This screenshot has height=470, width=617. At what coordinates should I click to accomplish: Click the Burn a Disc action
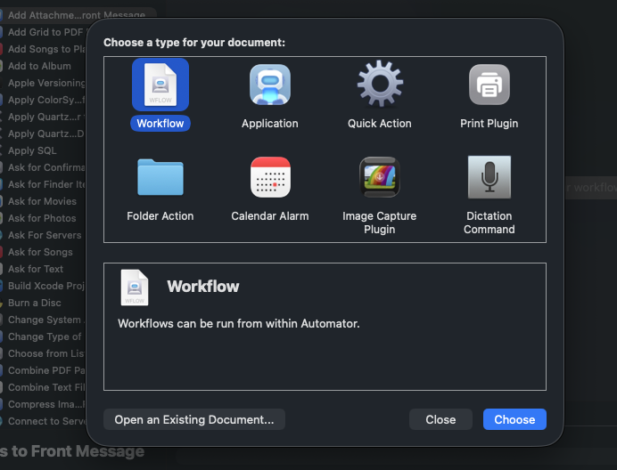tap(36, 303)
